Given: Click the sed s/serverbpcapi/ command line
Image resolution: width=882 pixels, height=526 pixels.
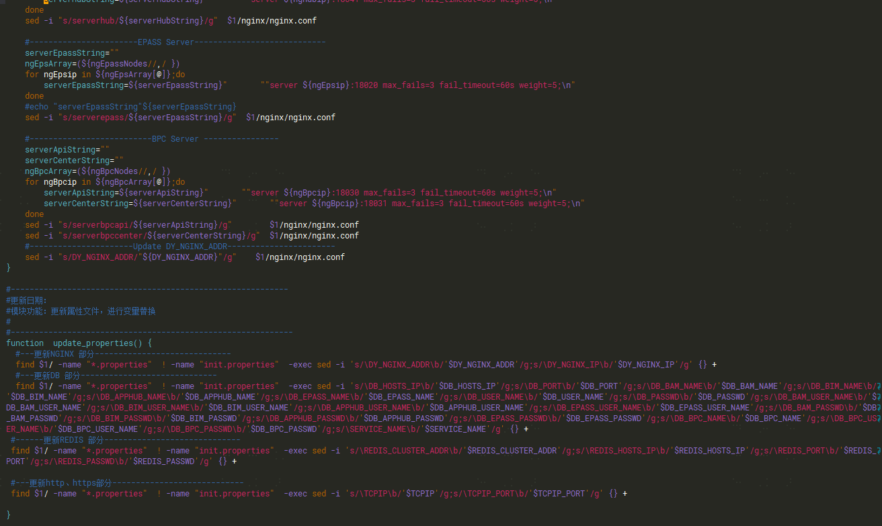Looking at the screenshot, I should [192, 225].
